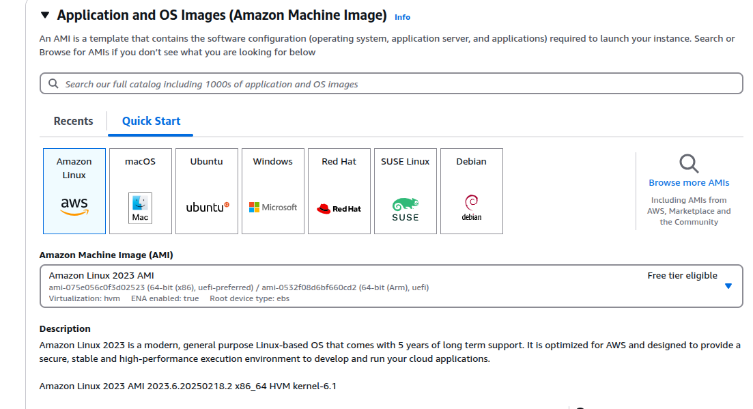
Task: Click the Description heading
Action: tap(65, 329)
